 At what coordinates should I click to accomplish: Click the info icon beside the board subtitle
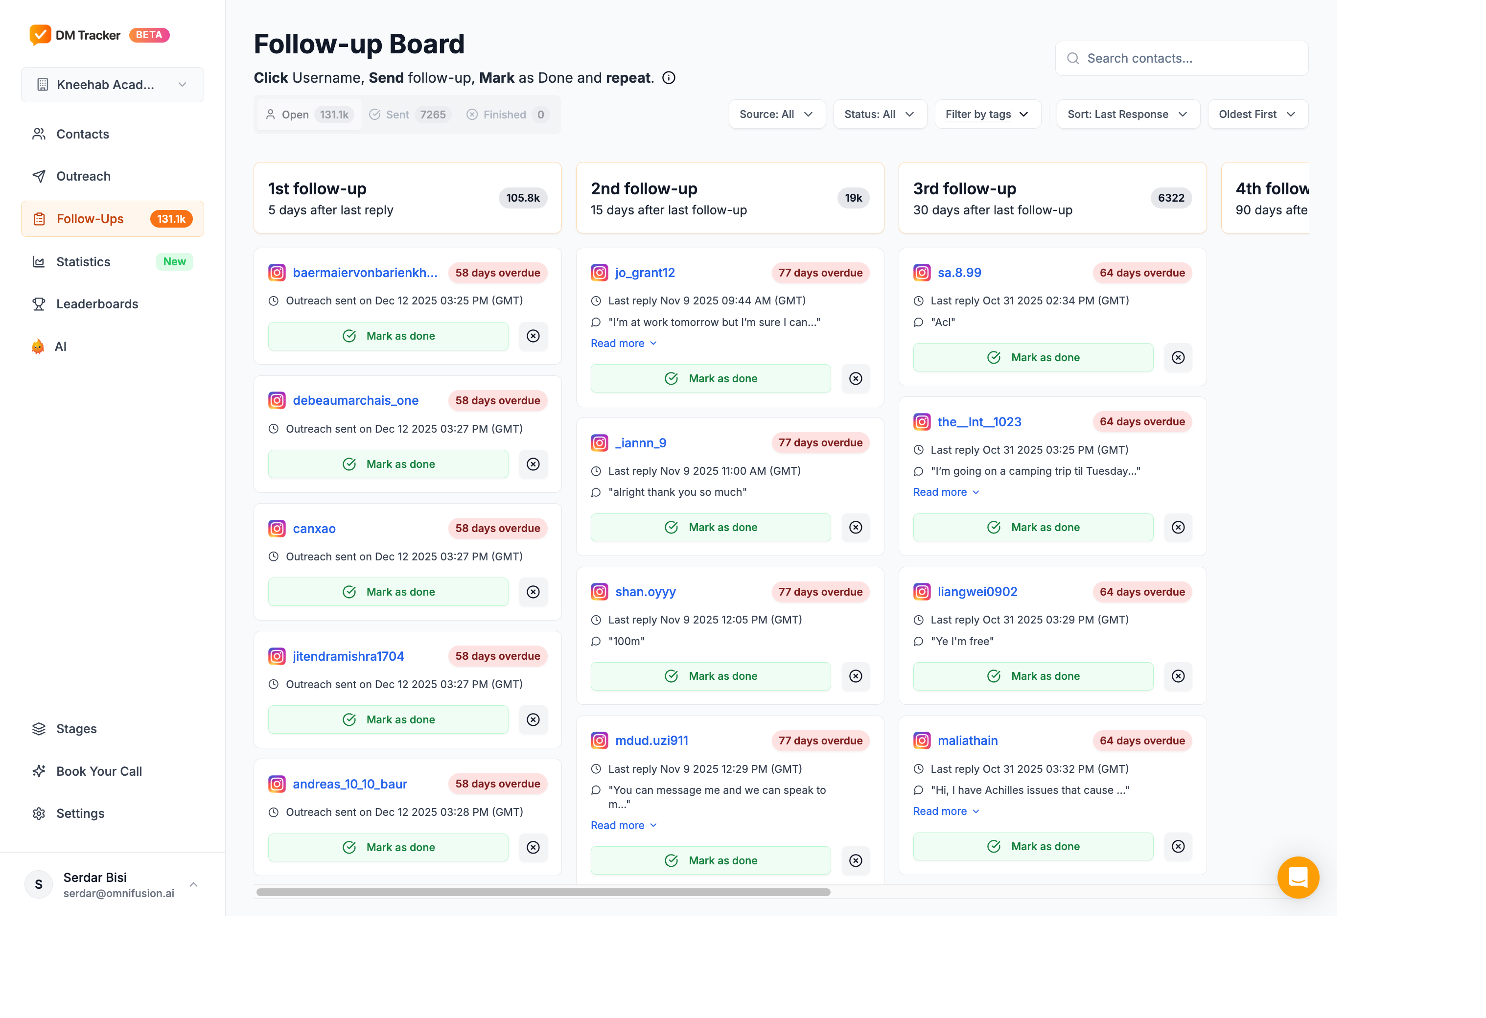pos(669,78)
